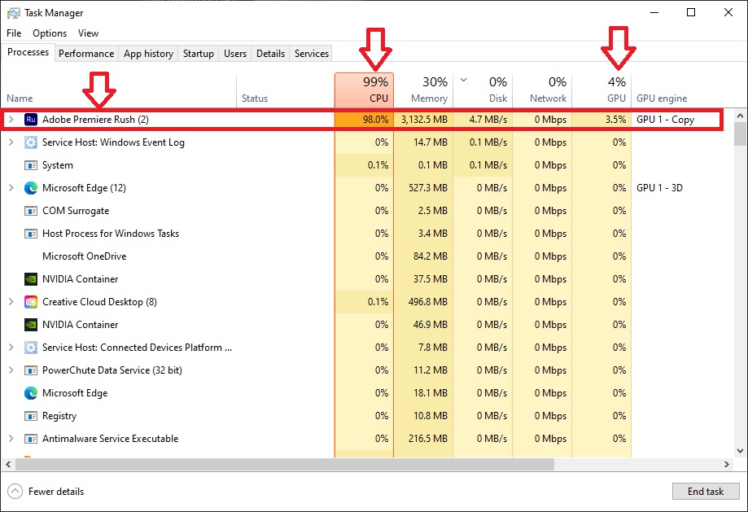Expand PowerChute Data Service (32 bit)
This screenshot has width=748, height=512.
(x=11, y=370)
